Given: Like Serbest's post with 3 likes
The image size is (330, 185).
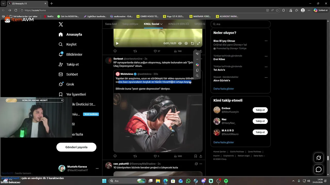Looking at the screenshot, I should [156, 156].
